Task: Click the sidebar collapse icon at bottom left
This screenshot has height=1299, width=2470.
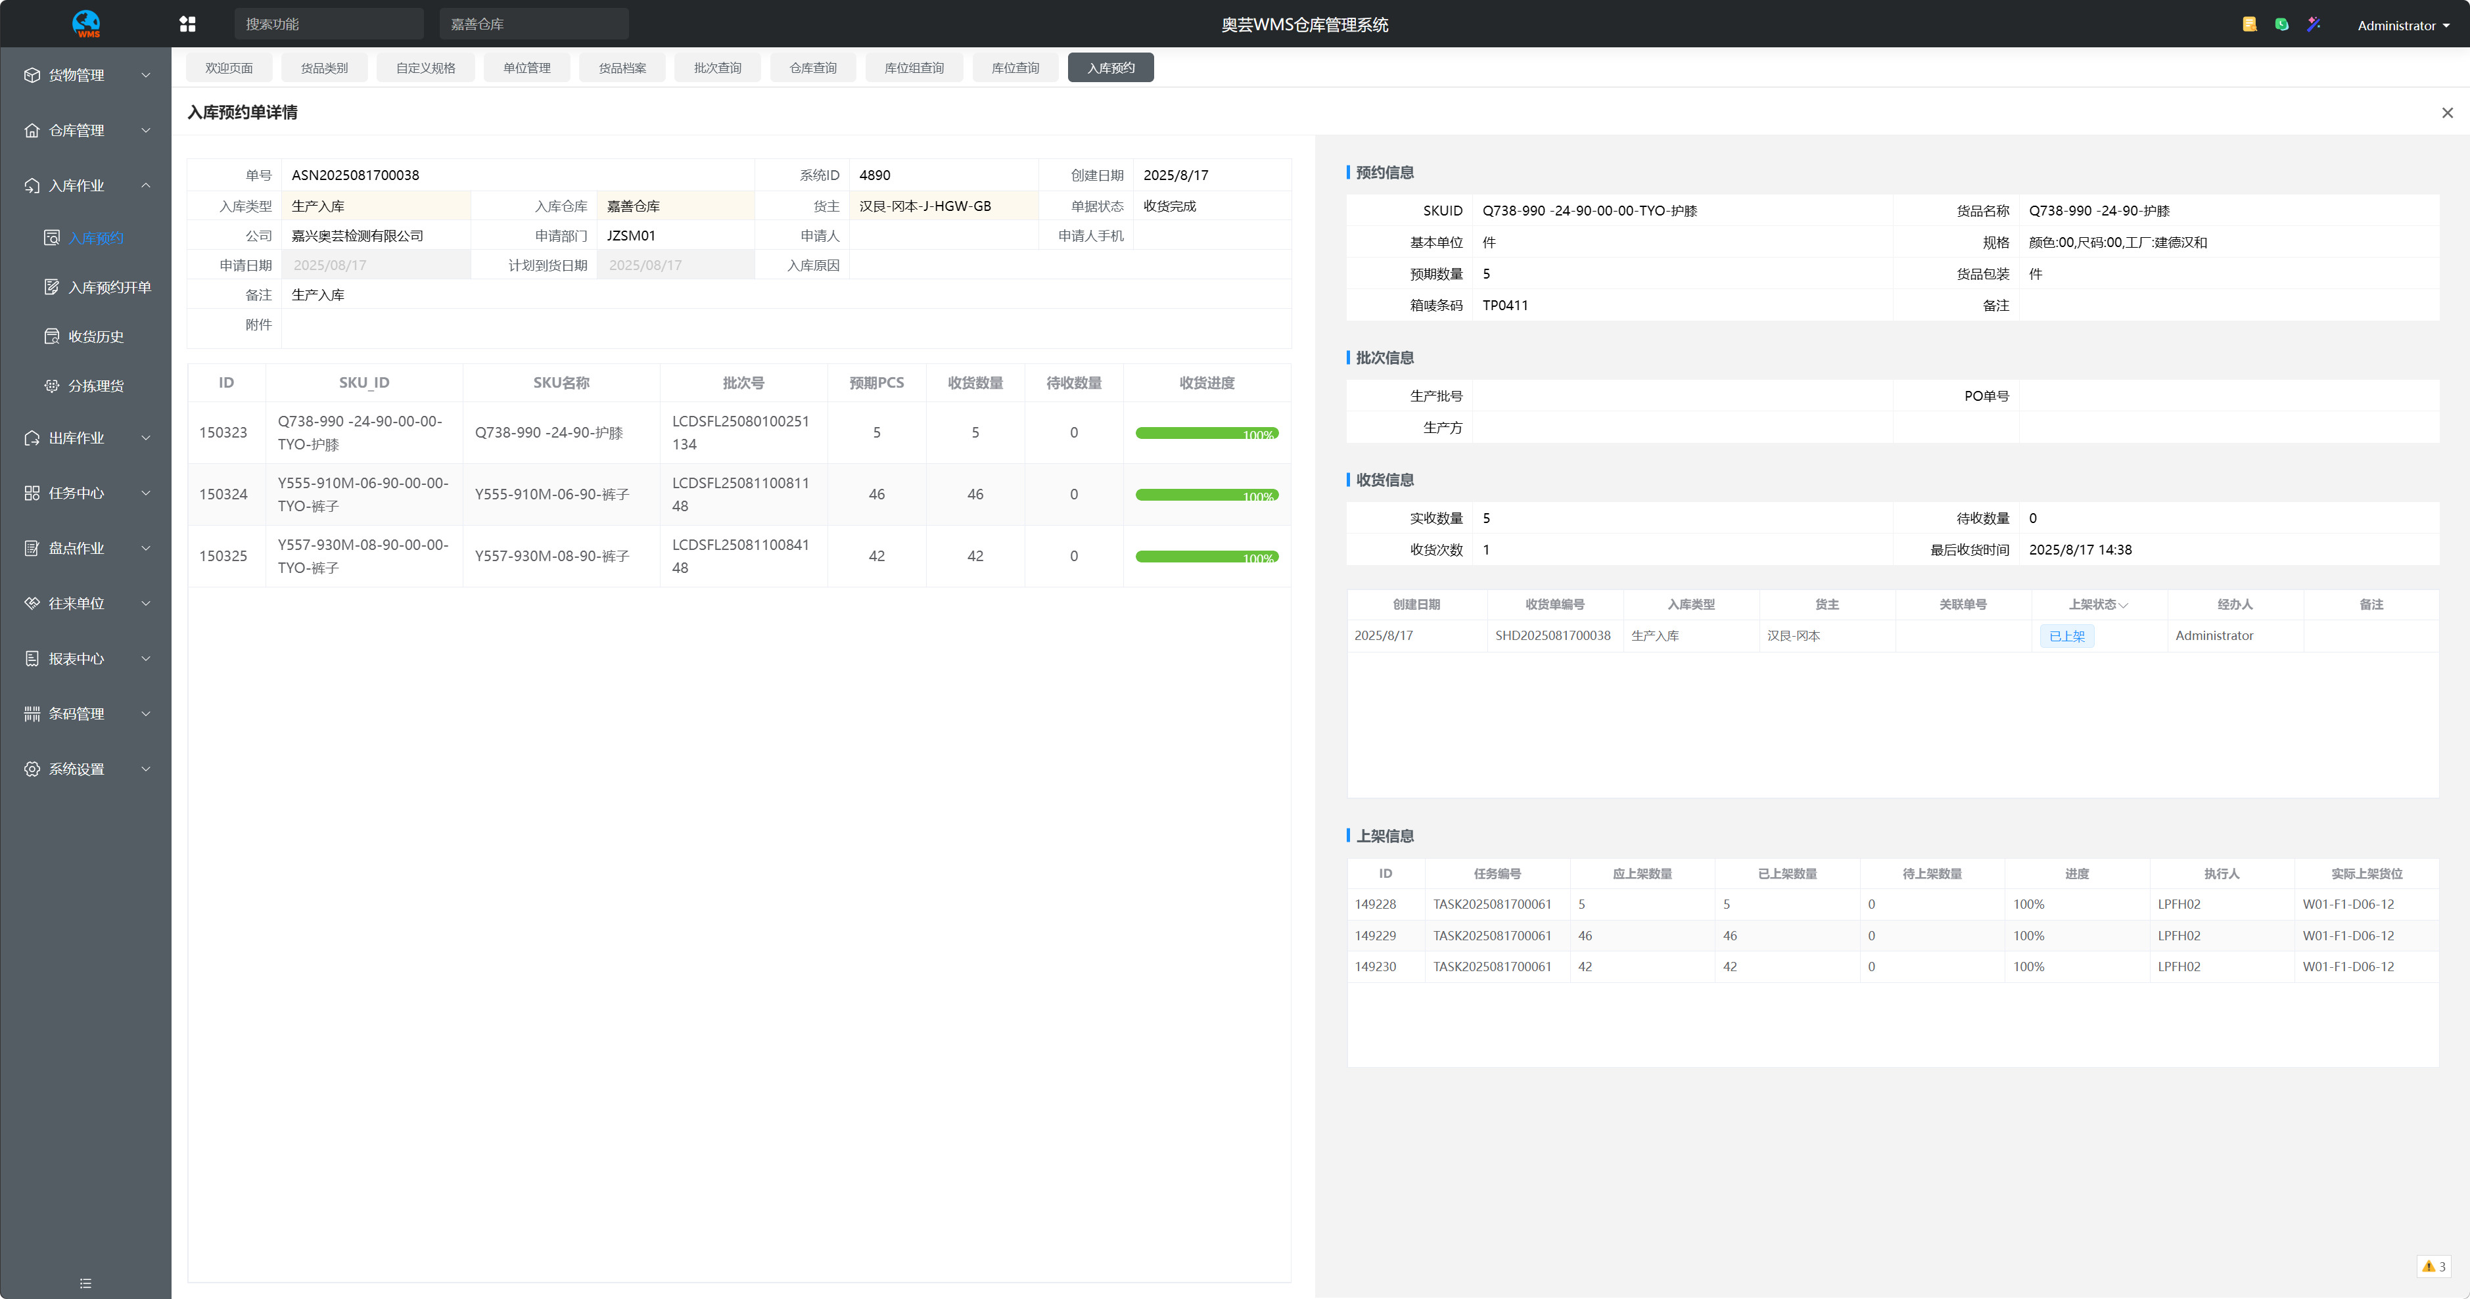Action: (85, 1283)
